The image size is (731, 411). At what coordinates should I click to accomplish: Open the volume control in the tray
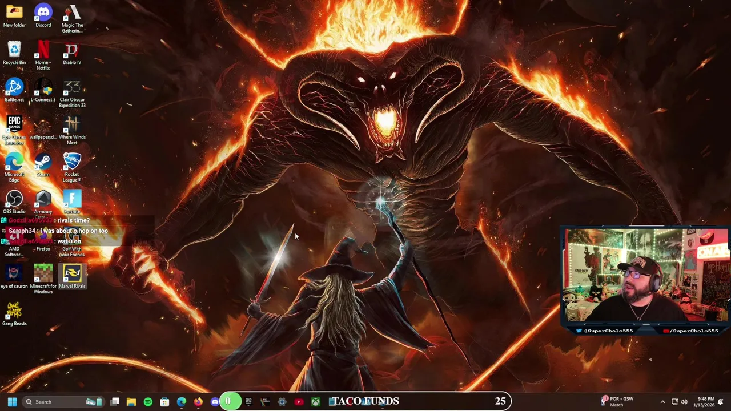point(684,402)
